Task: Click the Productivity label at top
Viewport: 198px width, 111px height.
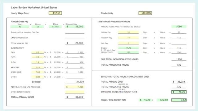Action: (x=107, y=13)
